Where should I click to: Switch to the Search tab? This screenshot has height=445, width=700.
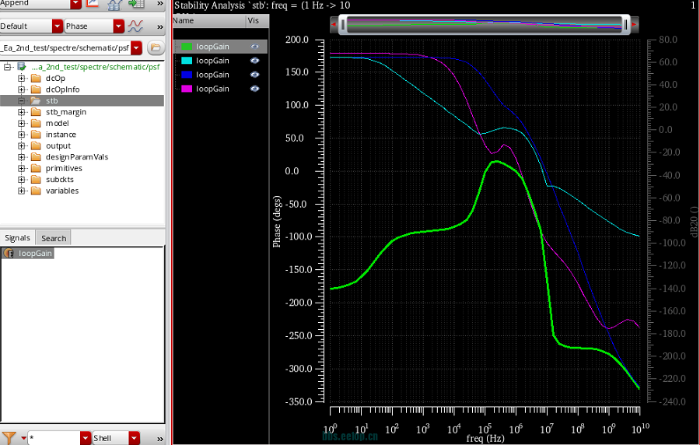54,238
